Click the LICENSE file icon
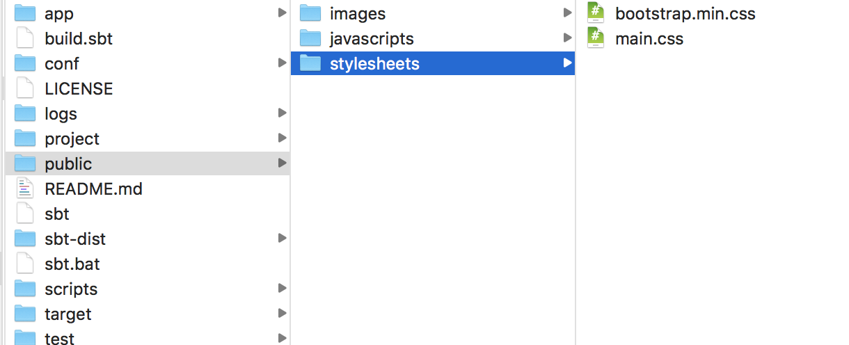The width and height of the screenshot is (849, 345). 25,88
